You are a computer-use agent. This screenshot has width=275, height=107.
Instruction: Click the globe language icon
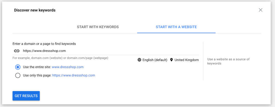coord(139,60)
